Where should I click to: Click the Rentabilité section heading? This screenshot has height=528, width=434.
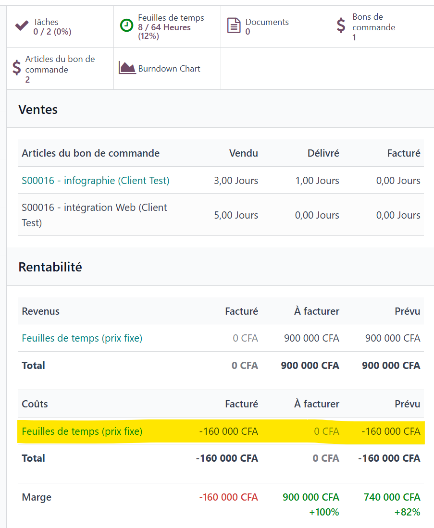[x=50, y=267]
